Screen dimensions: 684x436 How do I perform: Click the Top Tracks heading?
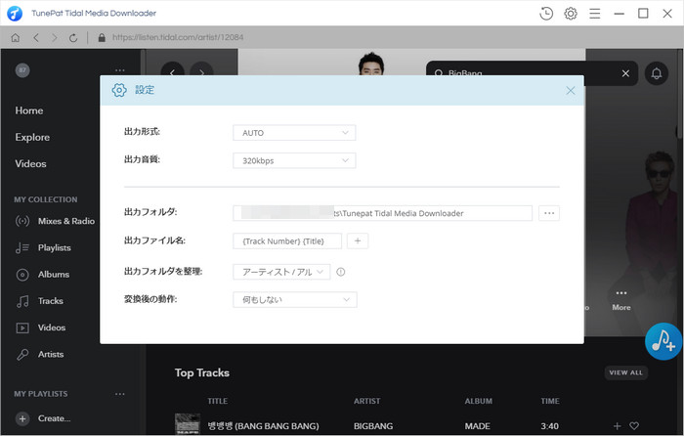(202, 372)
